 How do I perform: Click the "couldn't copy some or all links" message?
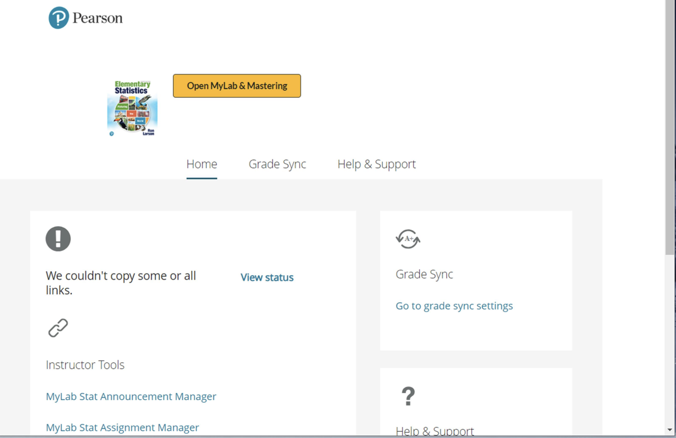pos(121,283)
